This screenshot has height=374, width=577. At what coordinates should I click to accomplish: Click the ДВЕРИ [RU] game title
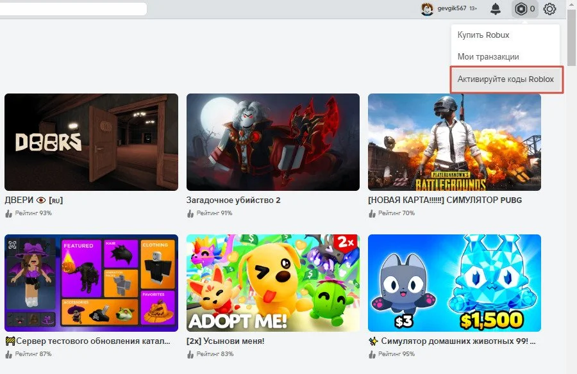click(34, 200)
